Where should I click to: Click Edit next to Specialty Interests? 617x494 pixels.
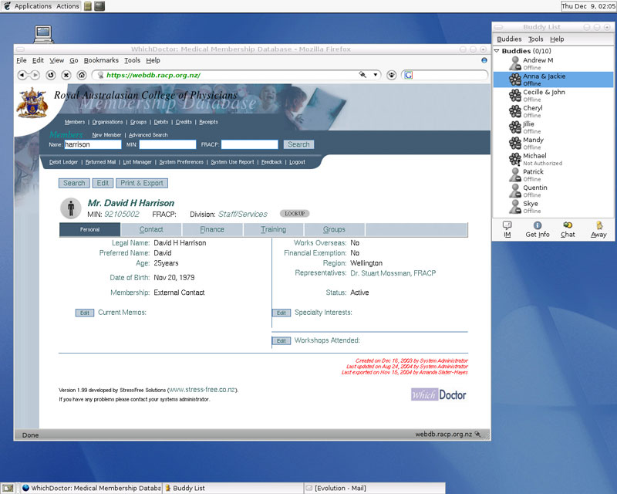[281, 313]
